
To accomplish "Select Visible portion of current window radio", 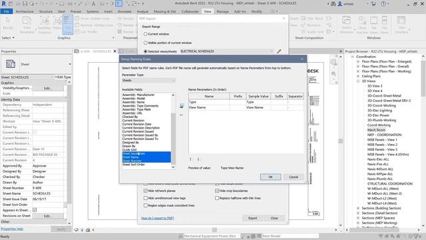I will (145, 43).
